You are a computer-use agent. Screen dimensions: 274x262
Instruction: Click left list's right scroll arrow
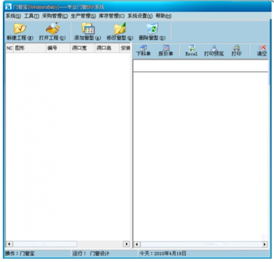tap(127, 244)
